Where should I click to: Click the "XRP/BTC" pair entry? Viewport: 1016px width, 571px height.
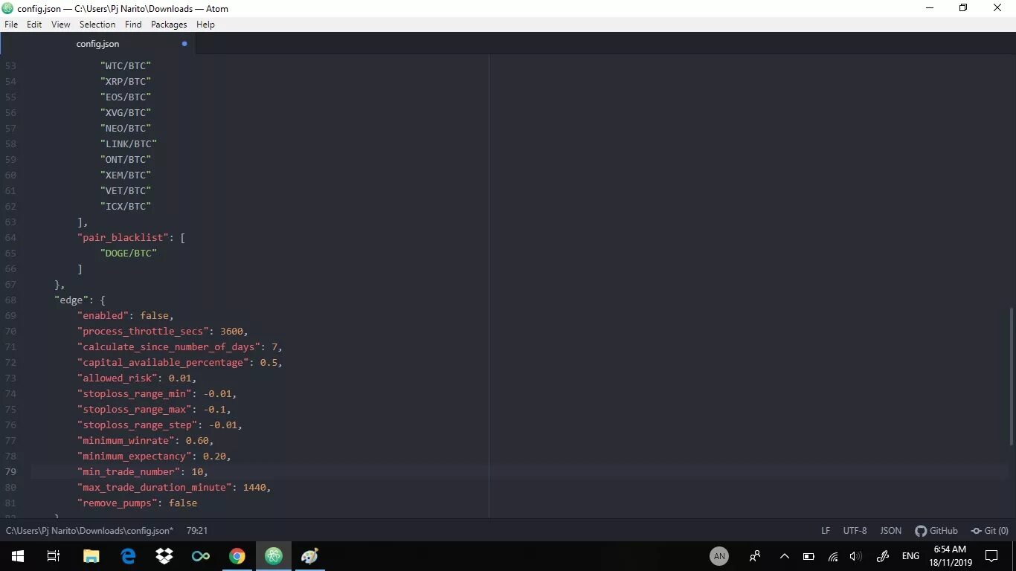(126, 82)
